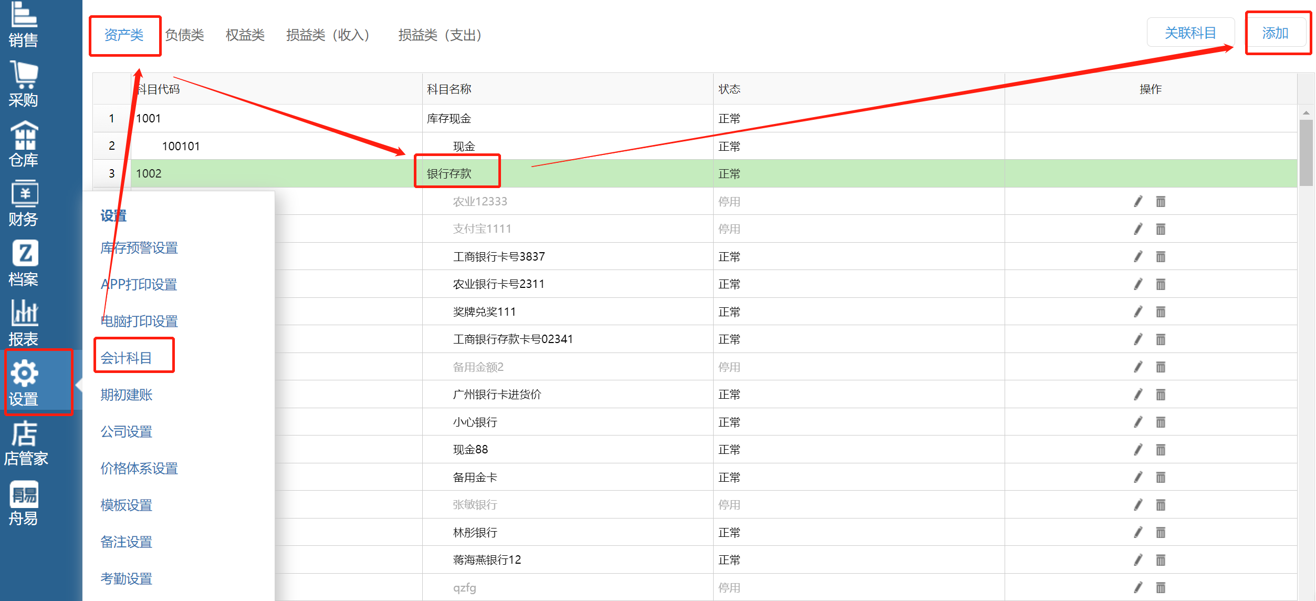The image size is (1316, 601).
Task: Delete the 张敏银行 row
Action: (x=1161, y=505)
